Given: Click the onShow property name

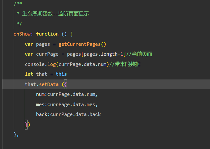Looking at the screenshot, I should [22, 34].
